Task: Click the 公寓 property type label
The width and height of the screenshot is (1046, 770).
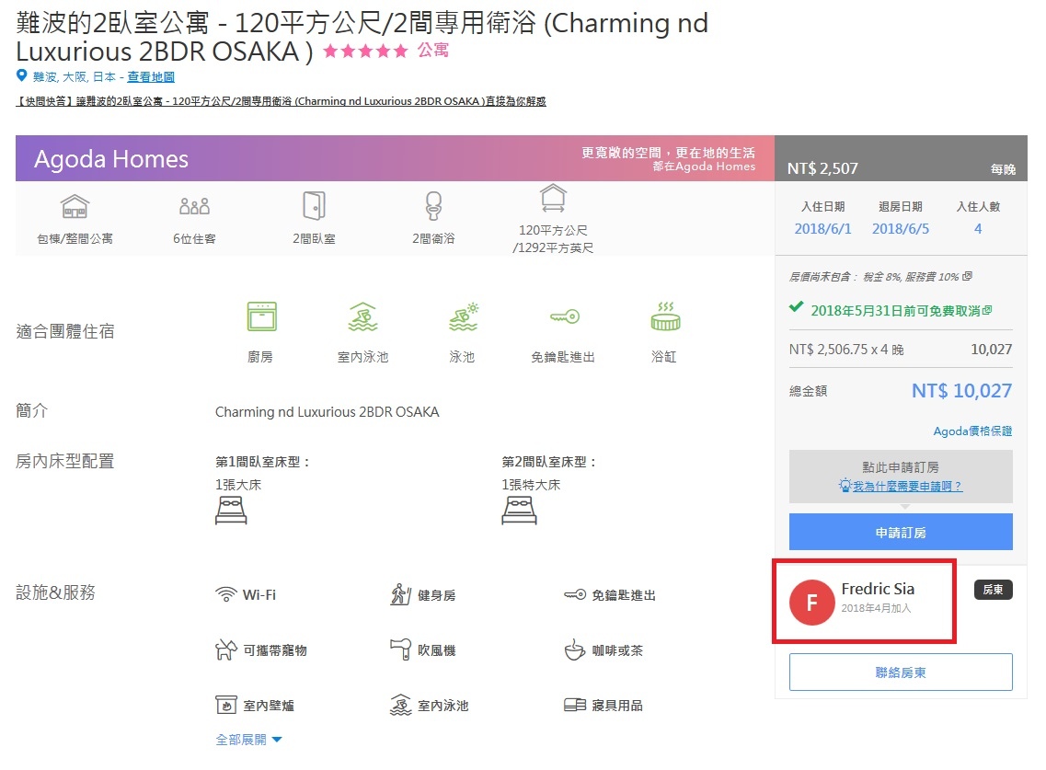Action: [x=433, y=50]
